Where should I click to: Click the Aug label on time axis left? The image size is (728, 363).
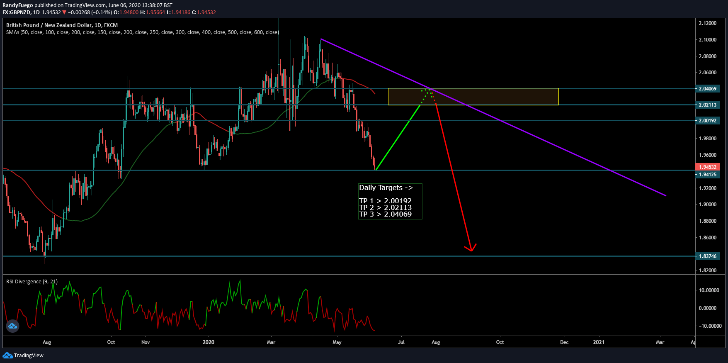pyautogui.click(x=47, y=342)
